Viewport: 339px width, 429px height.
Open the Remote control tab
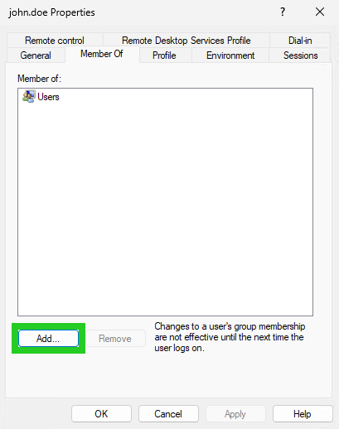[x=55, y=41]
